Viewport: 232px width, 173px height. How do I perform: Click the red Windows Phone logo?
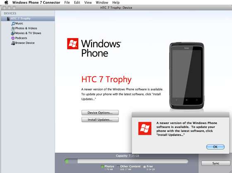(x=72, y=44)
